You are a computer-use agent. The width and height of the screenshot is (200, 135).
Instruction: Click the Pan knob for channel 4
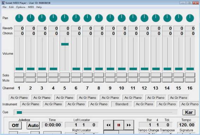pos(53,18)
